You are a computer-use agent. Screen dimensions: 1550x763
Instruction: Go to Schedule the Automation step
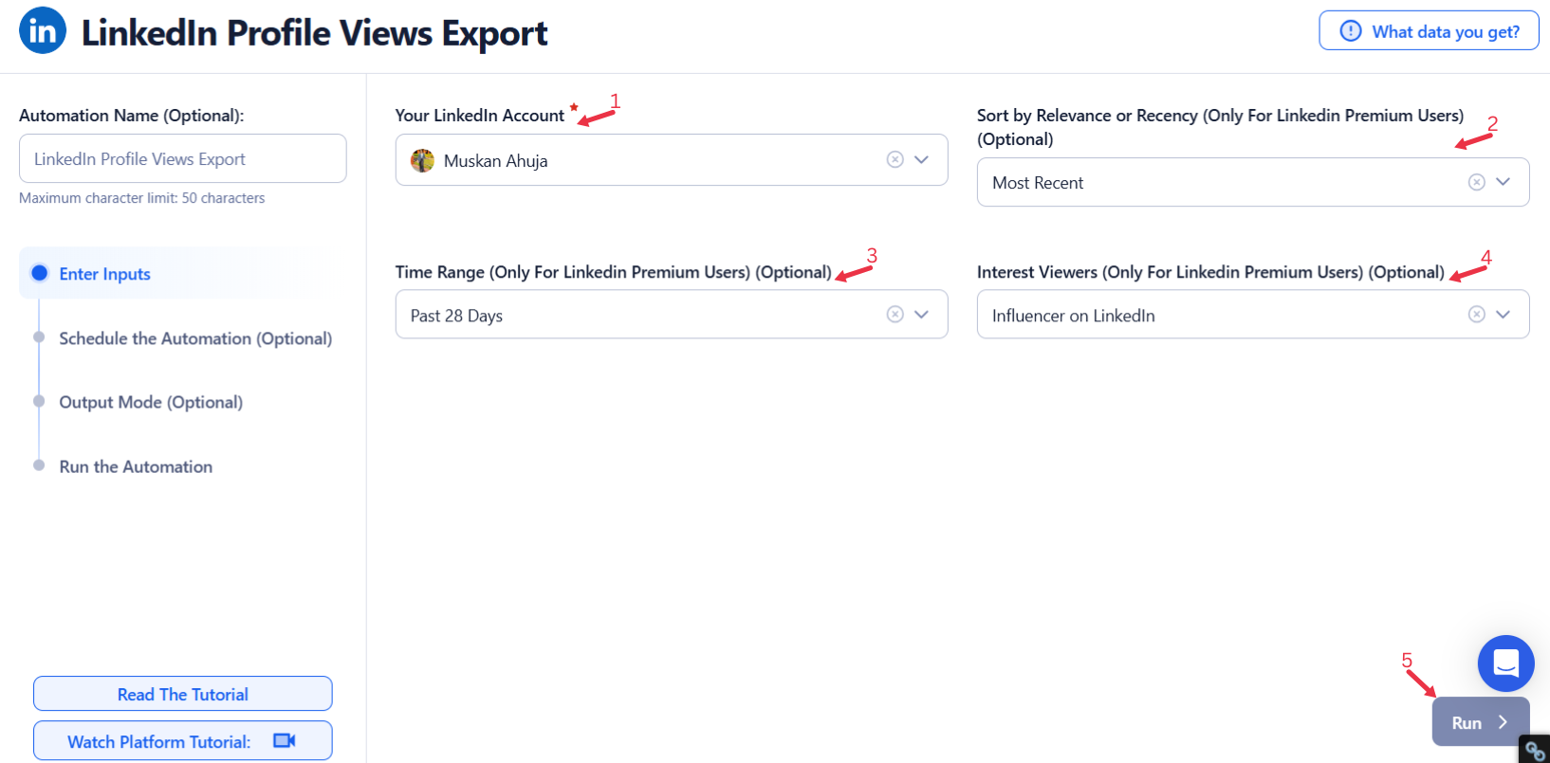pos(195,338)
